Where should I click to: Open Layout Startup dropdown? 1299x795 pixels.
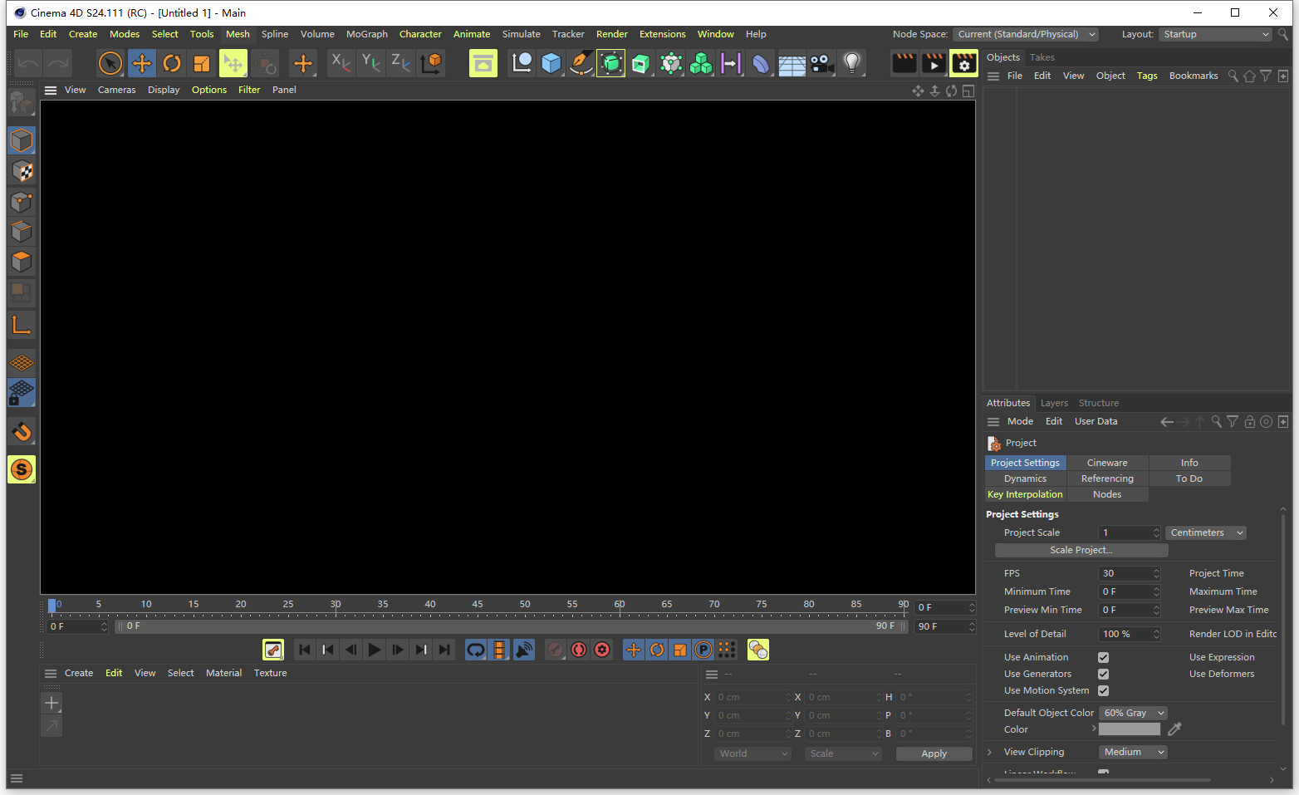[1215, 34]
